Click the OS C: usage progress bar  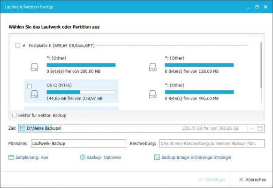click(81, 92)
